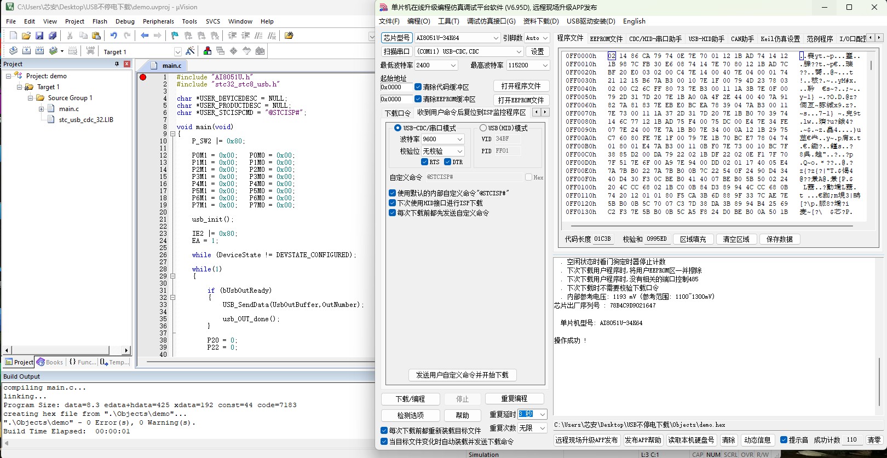
Task: Click Manage Project Items colored blocks icon
Action: pyautogui.click(x=208, y=51)
